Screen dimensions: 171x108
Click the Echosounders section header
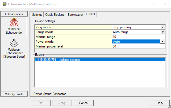click(x=14, y=14)
